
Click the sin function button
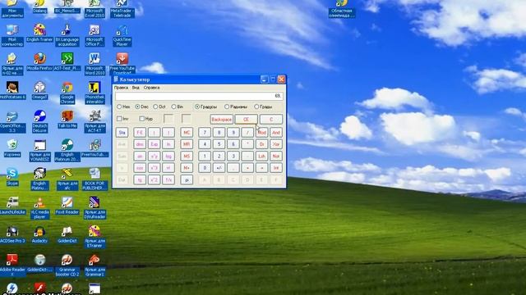pyautogui.click(x=140, y=157)
